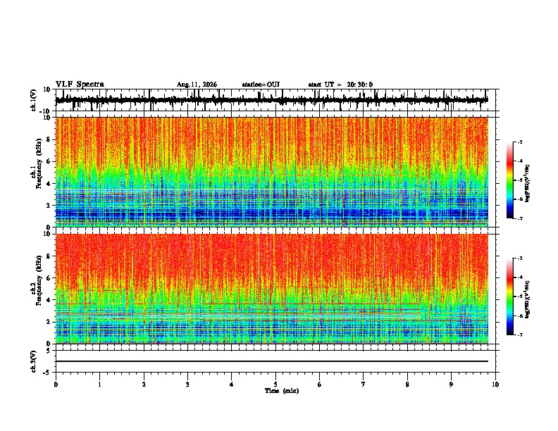The width and height of the screenshot is (558, 431).
Task: Select the date text "Aug.11, 2026"
Action: coord(197,85)
